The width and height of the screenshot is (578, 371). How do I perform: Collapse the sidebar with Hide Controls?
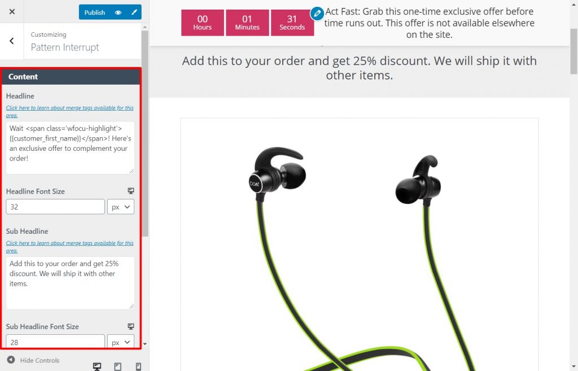click(x=33, y=360)
